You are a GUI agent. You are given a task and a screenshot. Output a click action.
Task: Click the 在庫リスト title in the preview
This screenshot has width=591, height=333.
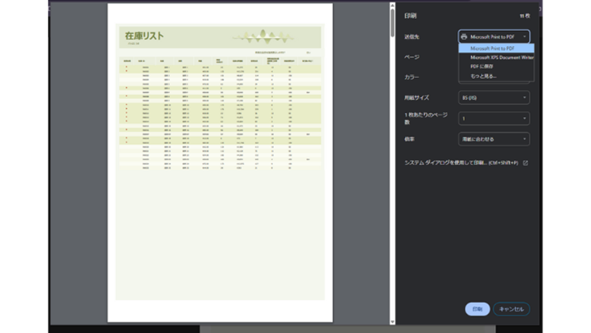pos(144,36)
